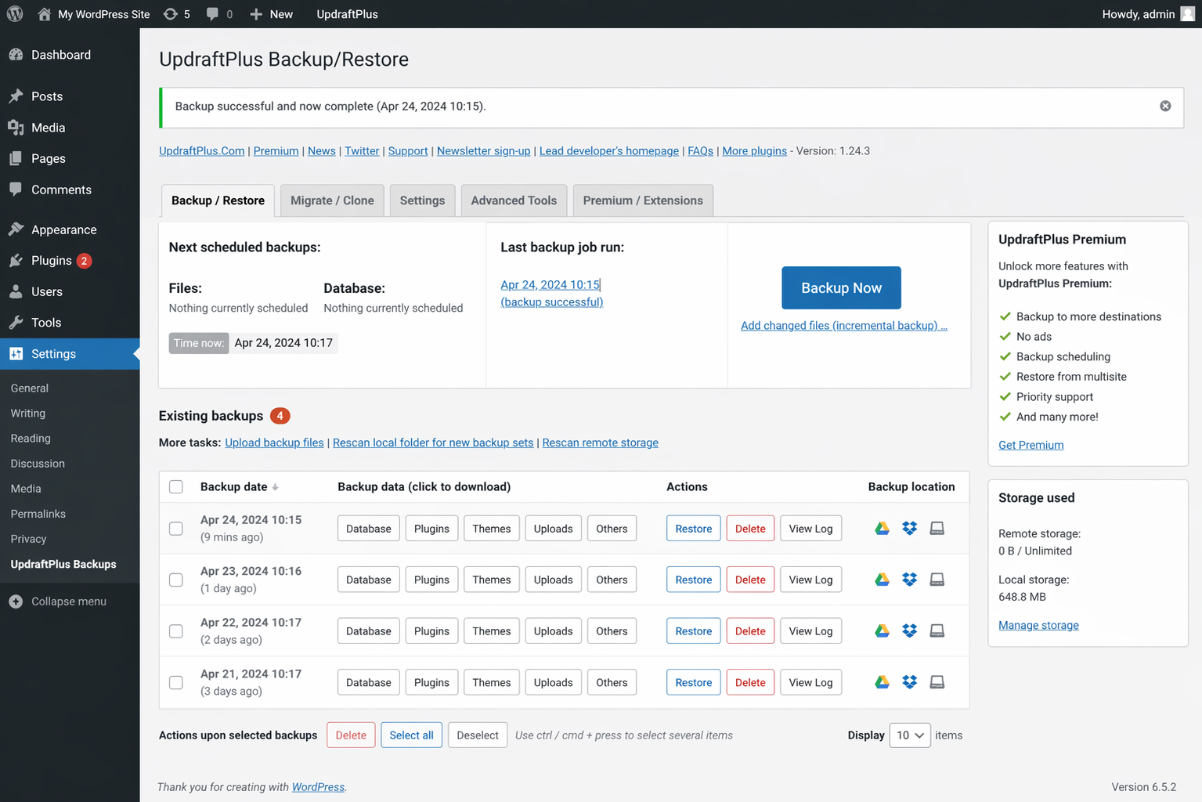
Task: Click Dropbox icon for Apr 23 backup
Action: 909,580
